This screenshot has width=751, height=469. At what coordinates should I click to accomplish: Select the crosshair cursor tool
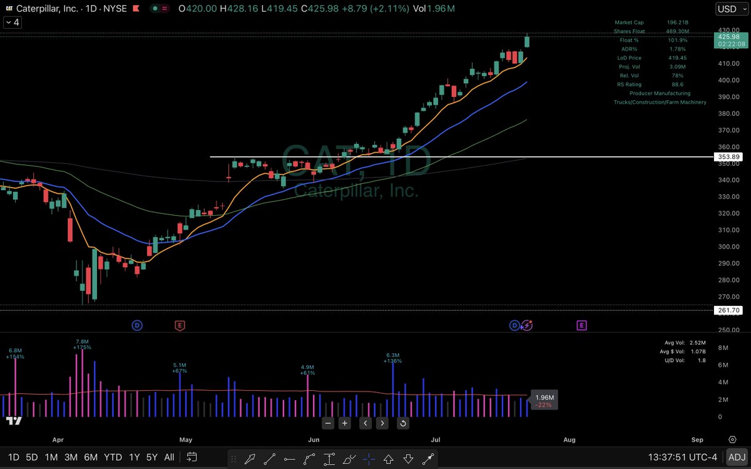pos(369,458)
